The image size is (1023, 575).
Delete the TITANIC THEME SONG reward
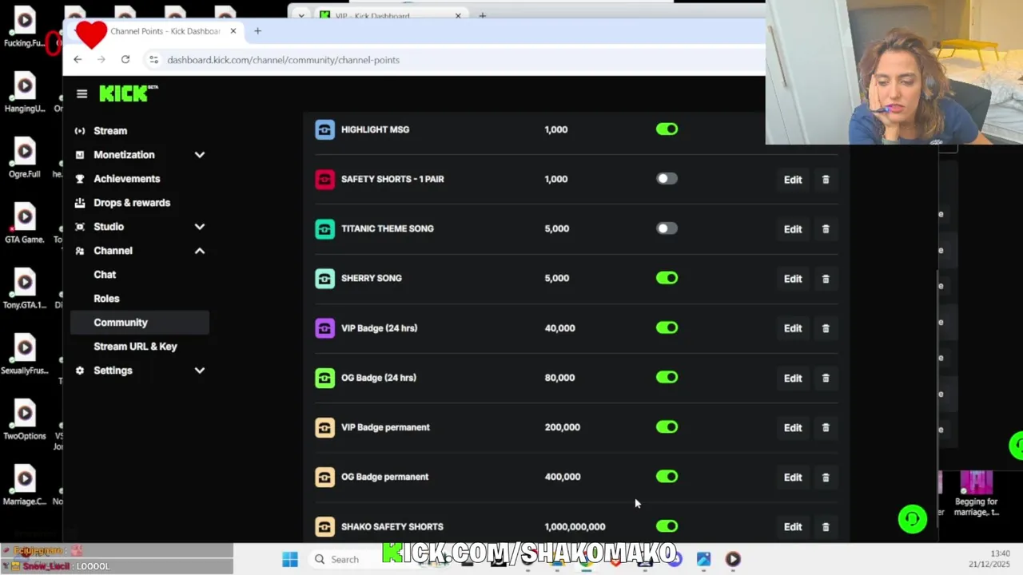coord(826,229)
